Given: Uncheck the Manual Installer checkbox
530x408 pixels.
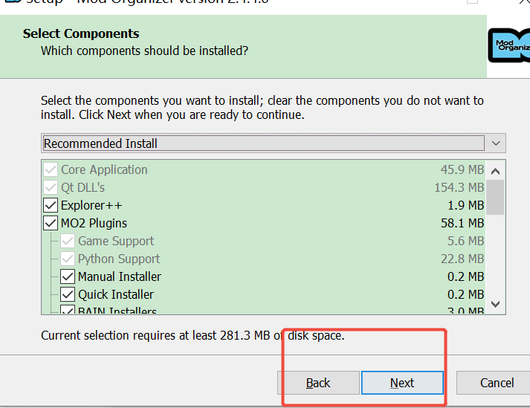Looking at the screenshot, I should tap(68, 276).
